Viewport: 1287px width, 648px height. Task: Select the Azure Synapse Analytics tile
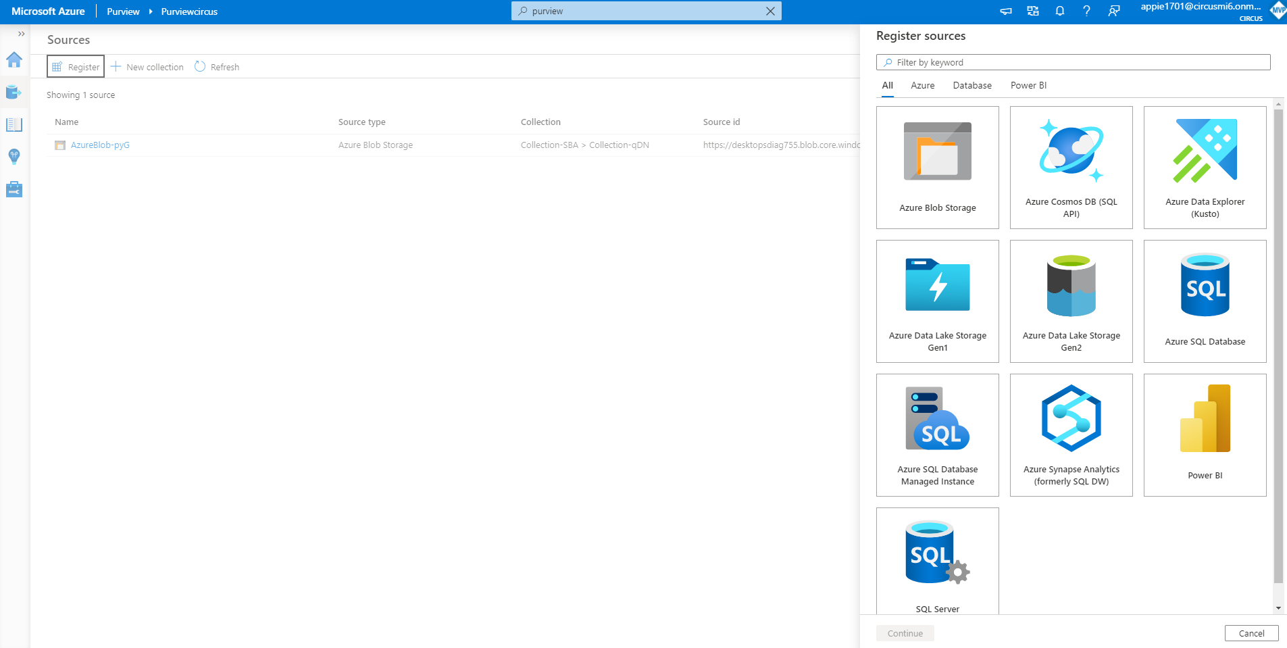[x=1071, y=435]
